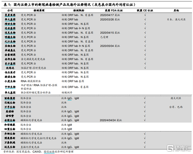Select the 2020/03/26 获批 FDA date
This screenshot has height=154, width=193.
tap(110, 20)
